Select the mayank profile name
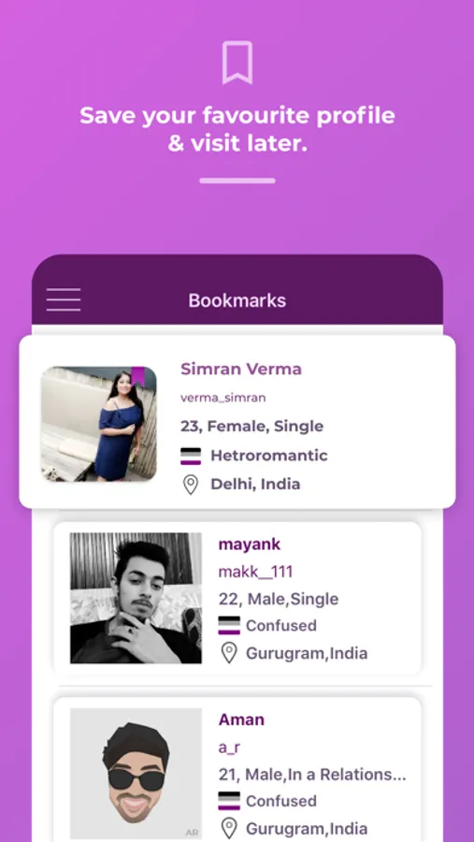This screenshot has width=474, height=842. pyautogui.click(x=249, y=544)
